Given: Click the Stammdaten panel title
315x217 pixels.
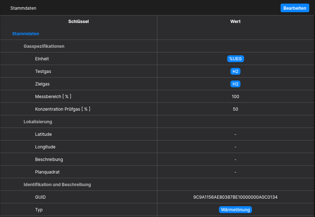Looking at the screenshot, I should coord(23,8).
